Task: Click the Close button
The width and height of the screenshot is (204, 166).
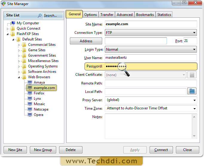Action: 187,150
